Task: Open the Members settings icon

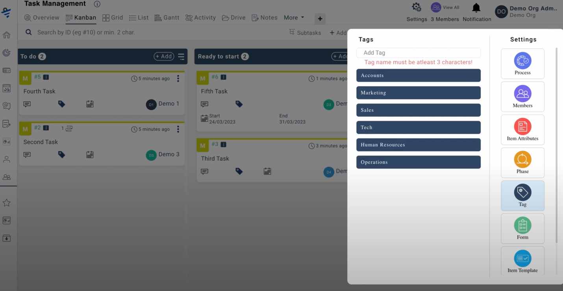Action: pos(522,94)
